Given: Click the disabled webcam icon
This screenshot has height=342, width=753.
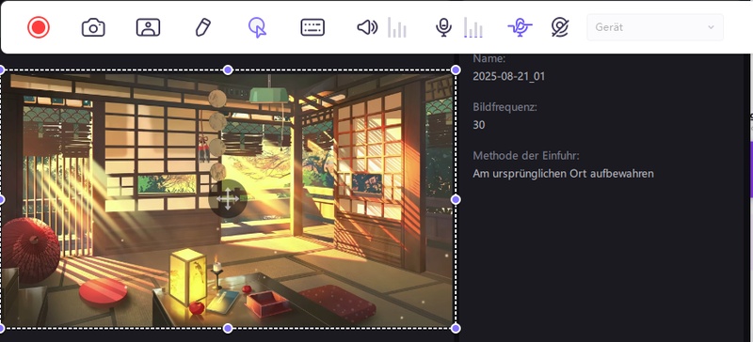Looking at the screenshot, I should 560,27.
